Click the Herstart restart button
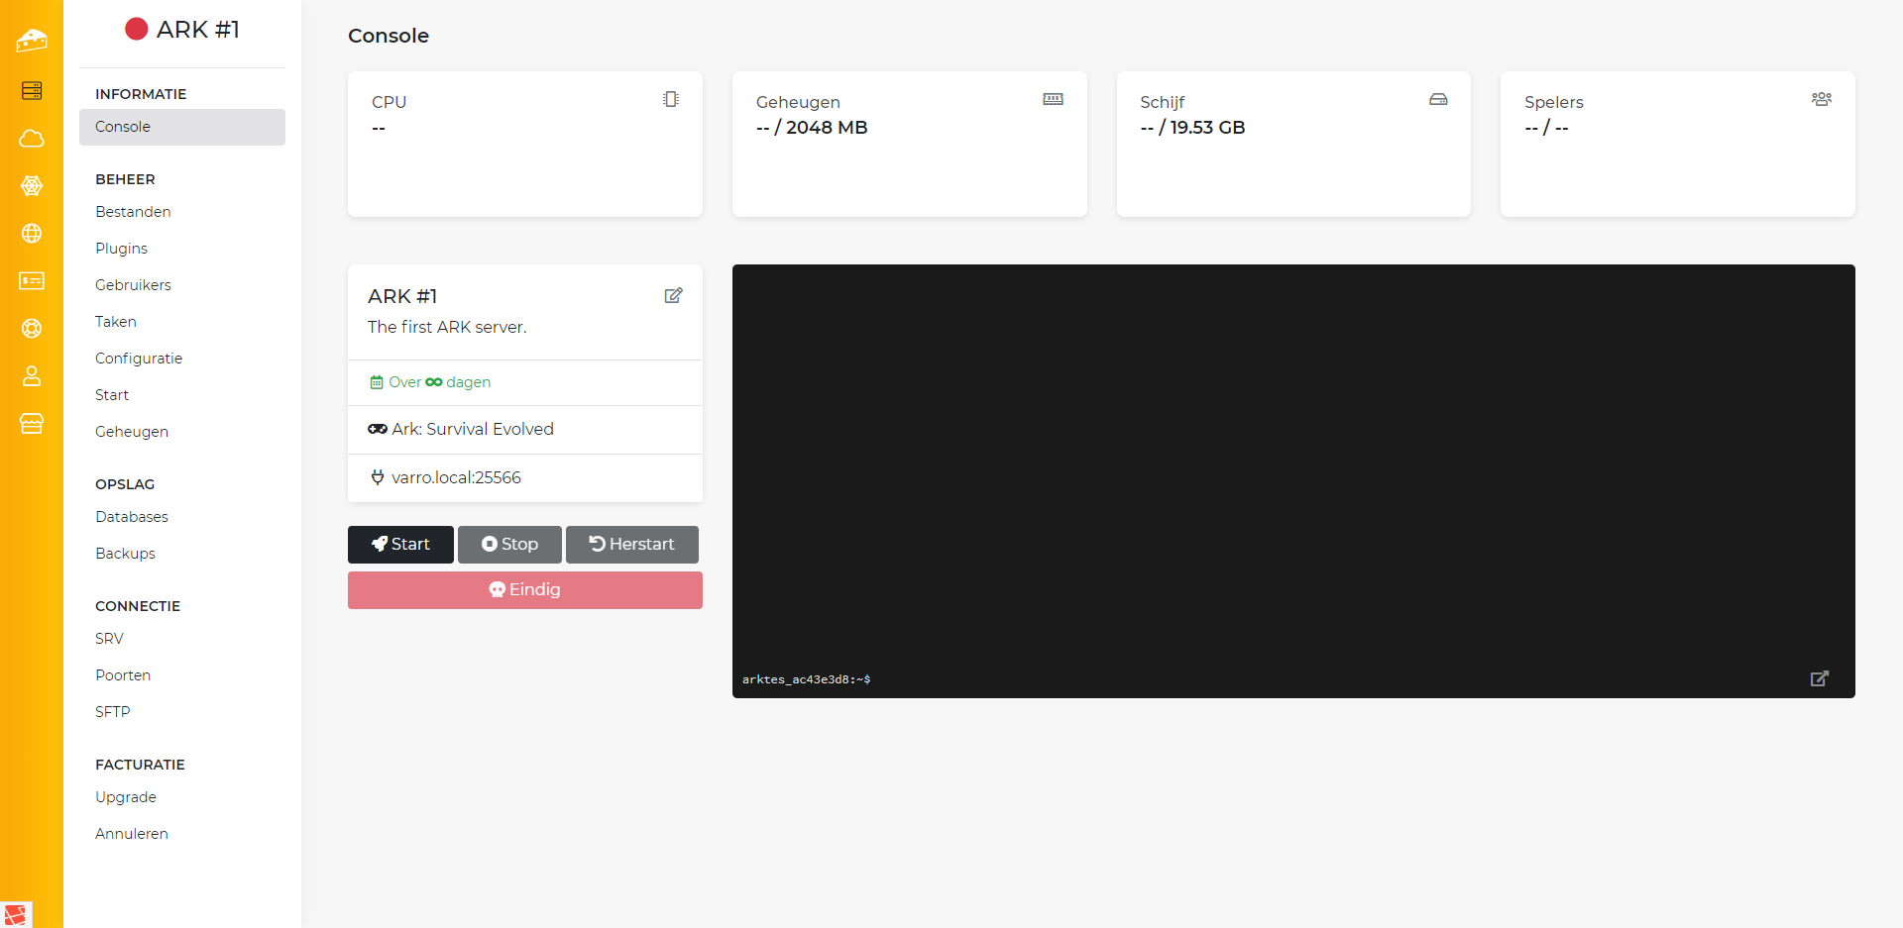The width and height of the screenshot is (1903, 928). point(631,545)
